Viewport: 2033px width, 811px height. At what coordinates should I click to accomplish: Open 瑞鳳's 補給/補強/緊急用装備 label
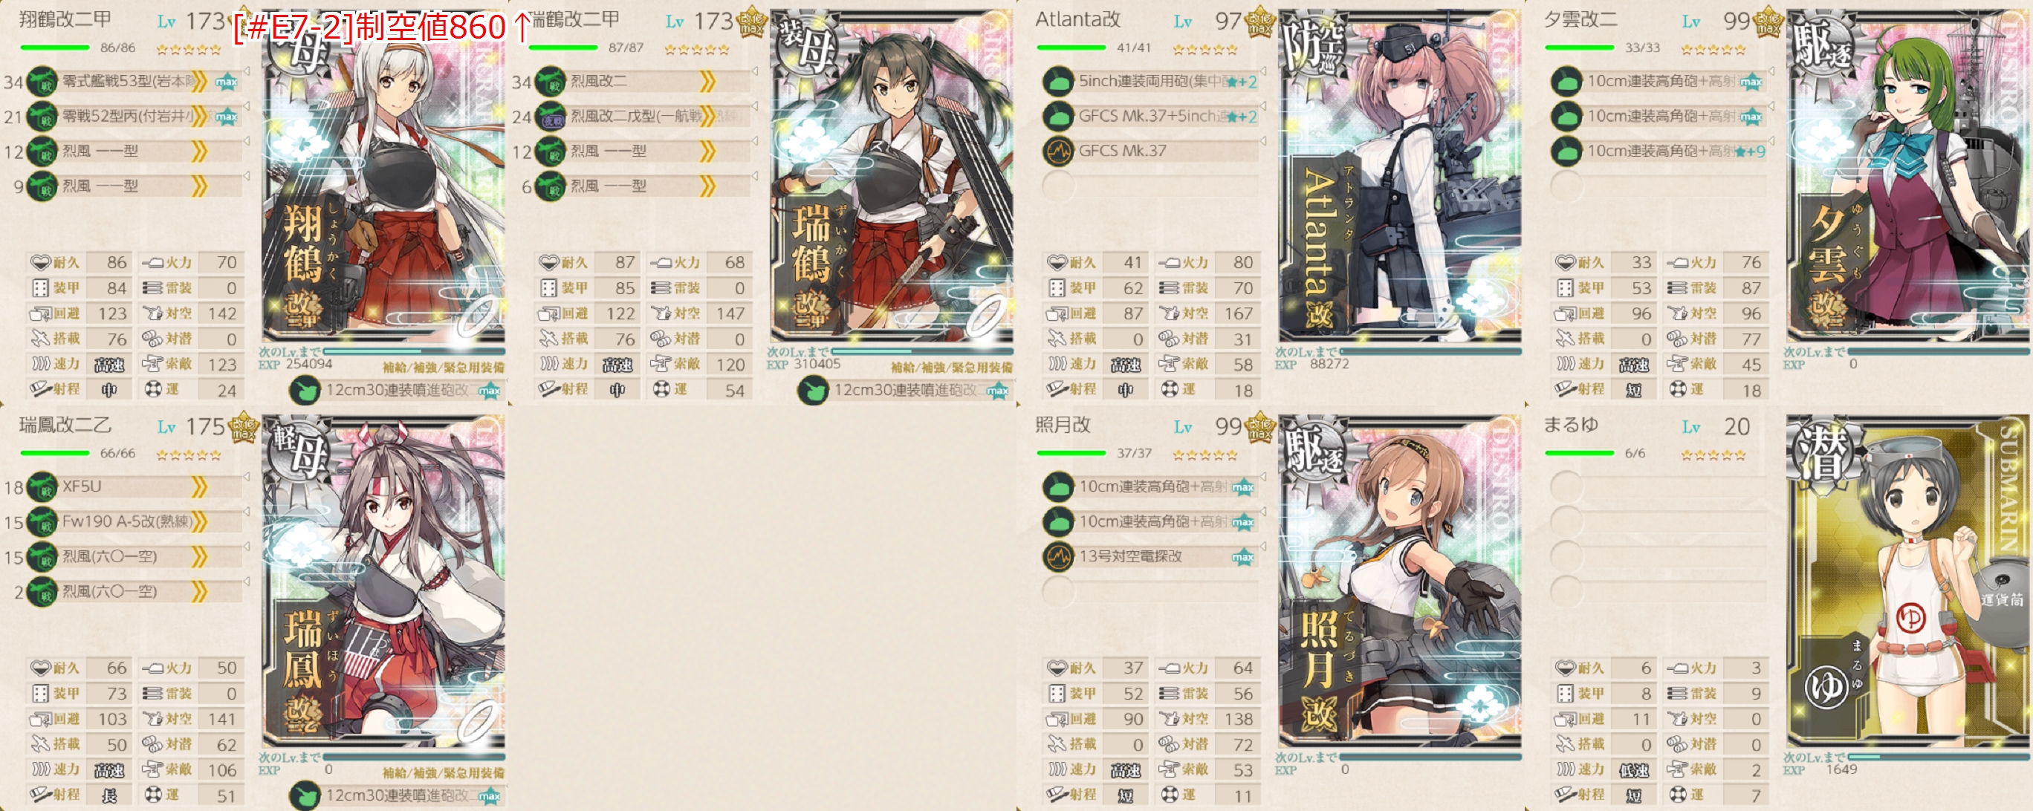444,773
